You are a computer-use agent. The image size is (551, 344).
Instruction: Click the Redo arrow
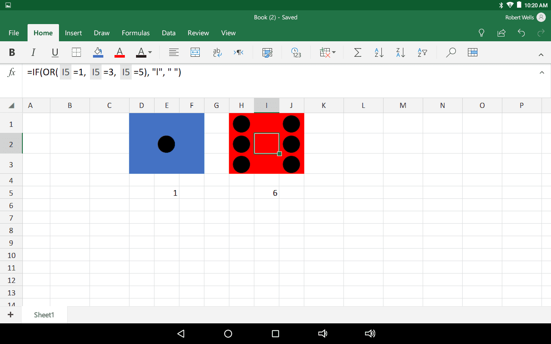tap(541, 33)
